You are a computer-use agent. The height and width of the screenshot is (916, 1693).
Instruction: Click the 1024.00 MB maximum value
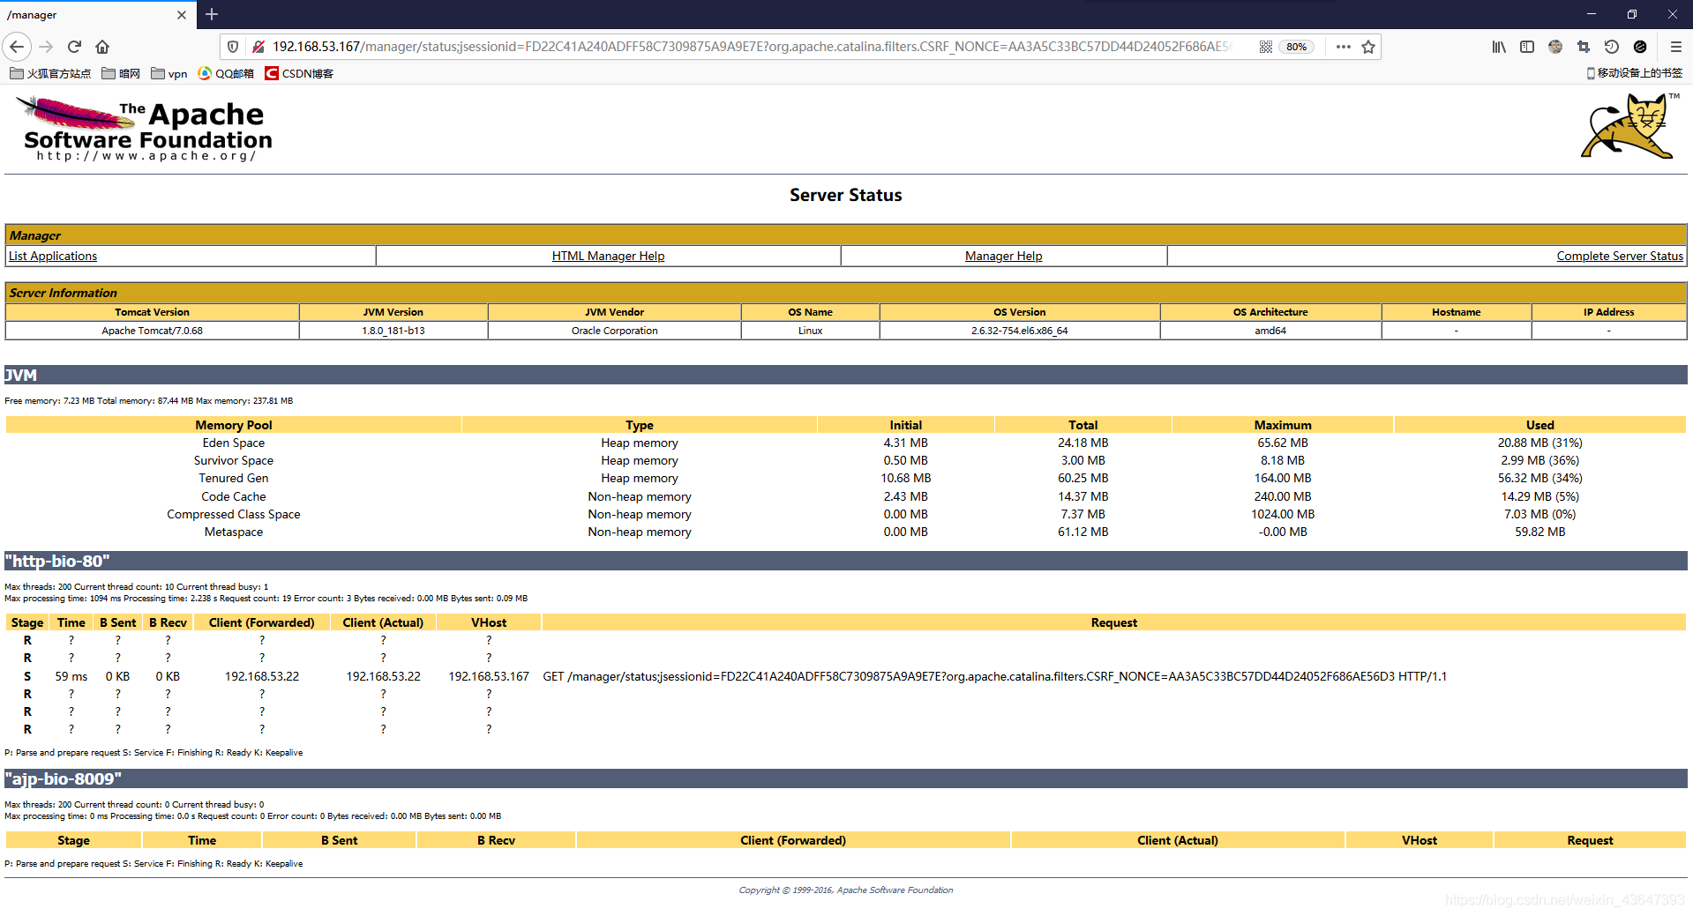[x=1282, y=514]
